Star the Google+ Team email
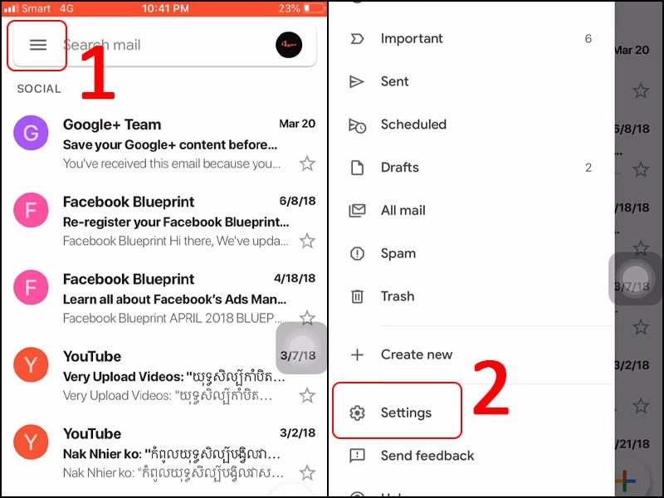This screenshot has width=664, height=498. tap(307, 164)
